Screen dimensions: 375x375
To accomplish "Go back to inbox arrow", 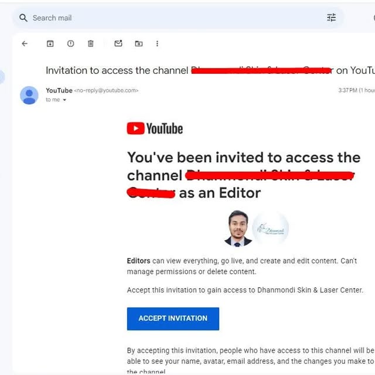I will point(25,43).
